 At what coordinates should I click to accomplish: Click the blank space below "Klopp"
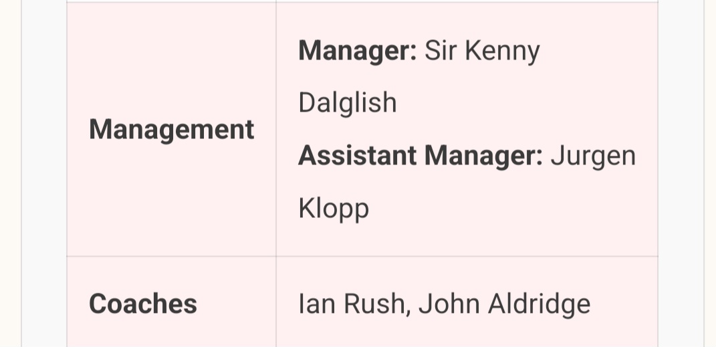(x=467, y=241)
